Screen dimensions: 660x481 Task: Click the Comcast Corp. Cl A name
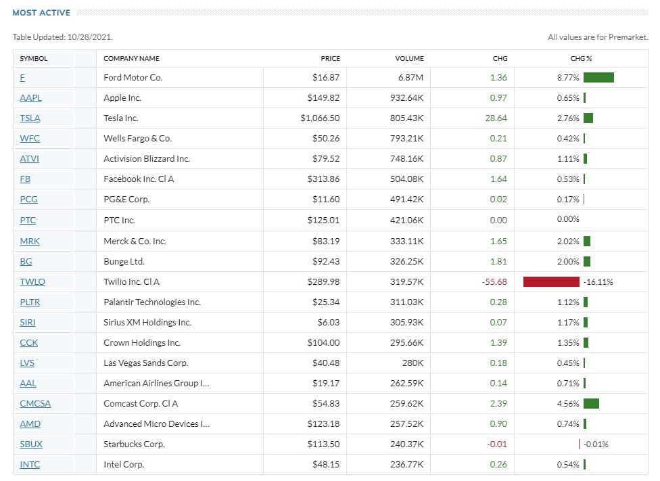141,403
